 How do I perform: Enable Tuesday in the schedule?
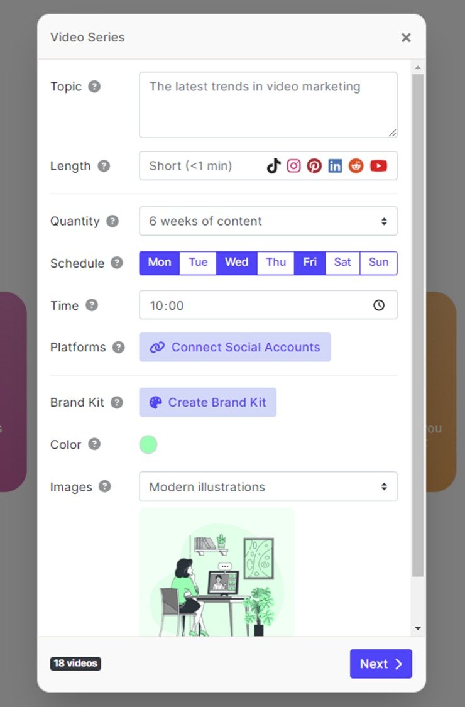198,263
